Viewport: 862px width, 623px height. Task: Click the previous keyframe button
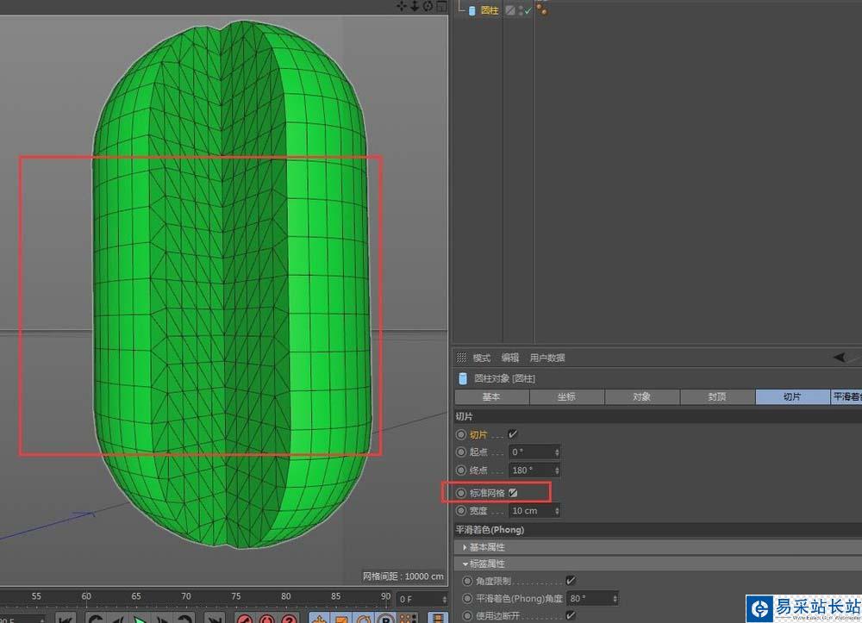(x=96, y=619)
